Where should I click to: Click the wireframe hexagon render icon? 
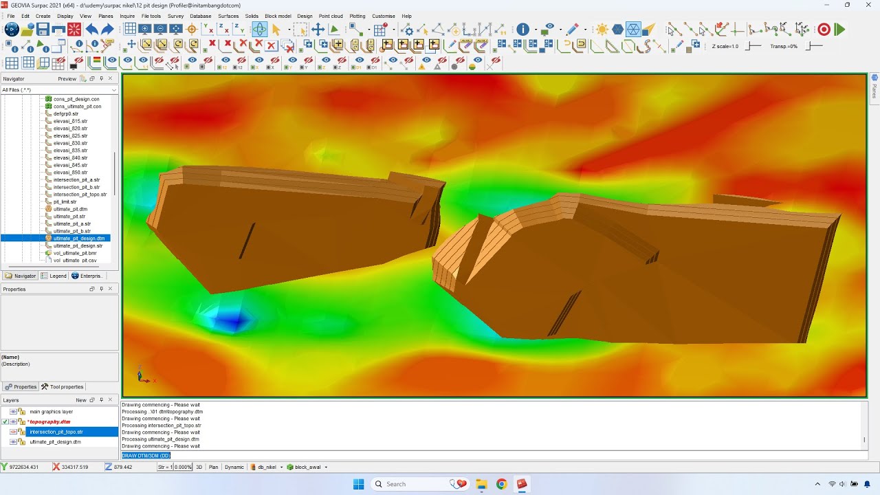(x=634, y=29)
